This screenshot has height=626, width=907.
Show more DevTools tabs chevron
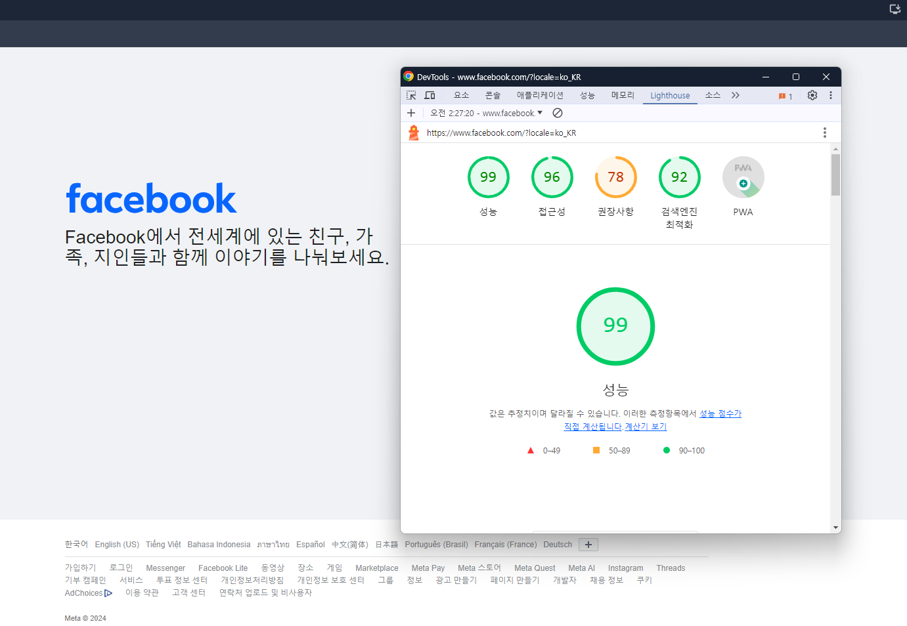[736, 95]
